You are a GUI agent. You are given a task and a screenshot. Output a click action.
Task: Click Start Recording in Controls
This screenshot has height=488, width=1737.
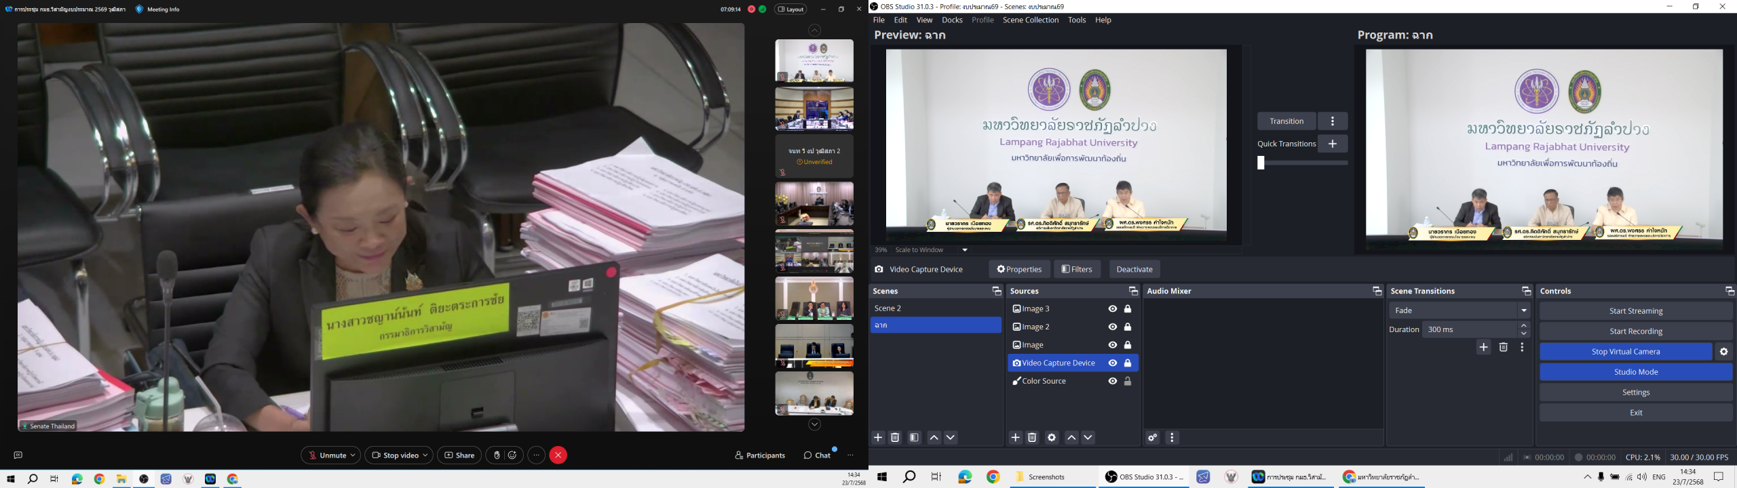pyautogui.click(x=1636, y=331)
